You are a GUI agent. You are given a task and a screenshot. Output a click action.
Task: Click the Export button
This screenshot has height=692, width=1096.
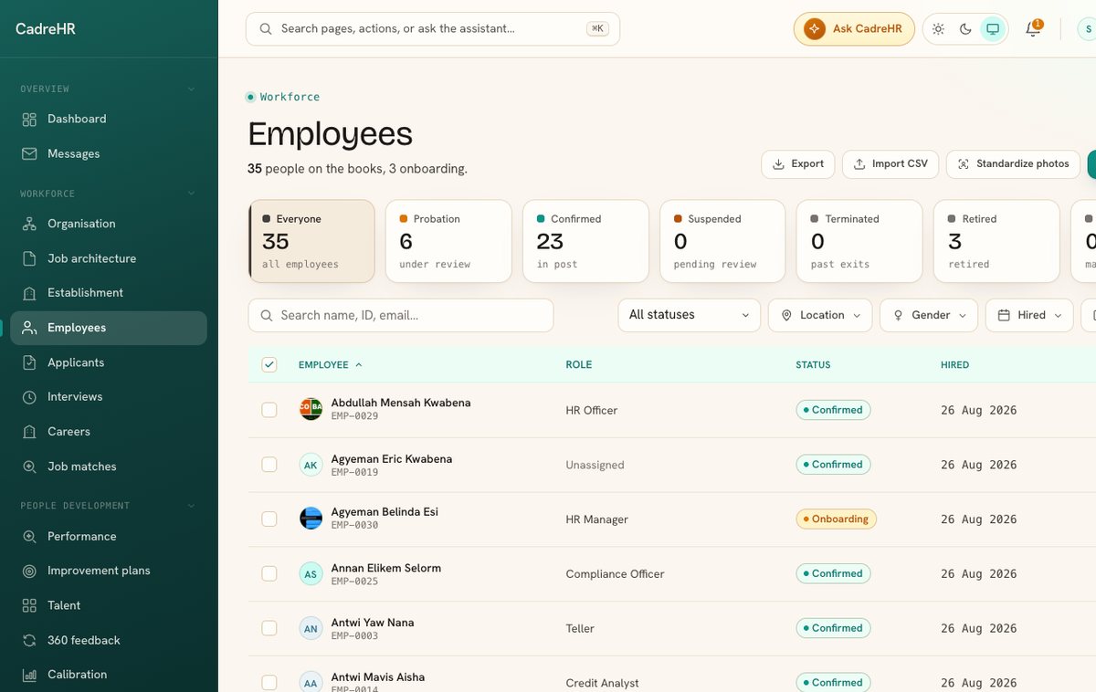798,164
